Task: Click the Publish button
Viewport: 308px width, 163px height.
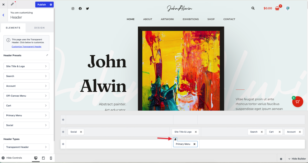Action: click(42, 4)
